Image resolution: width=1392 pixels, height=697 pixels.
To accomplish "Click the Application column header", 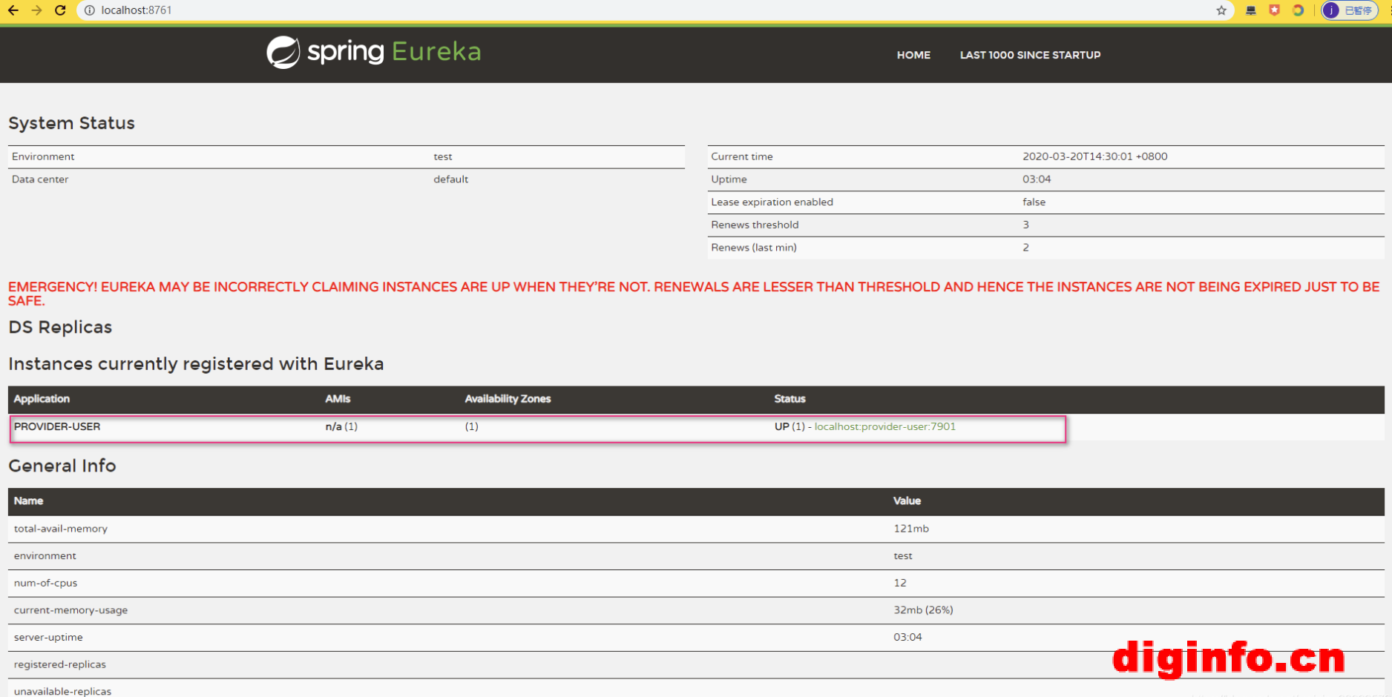I will point(42,399).
